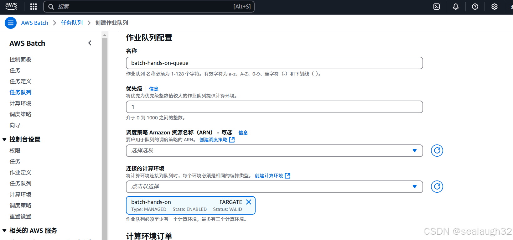This screenshot has height=240, width=513.
Task: Collapse the 控制台设置 section
Action: pos(4,140)
